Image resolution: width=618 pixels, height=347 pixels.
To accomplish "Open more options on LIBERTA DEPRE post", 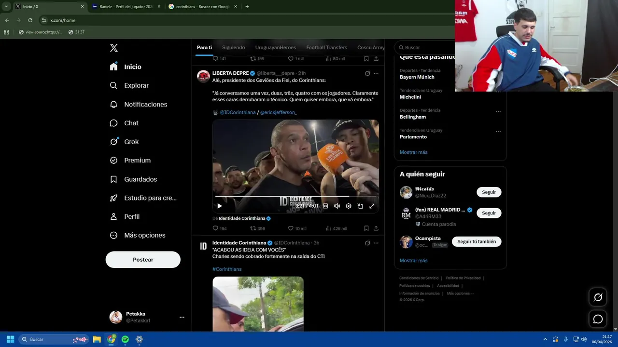I will (376, 73).
